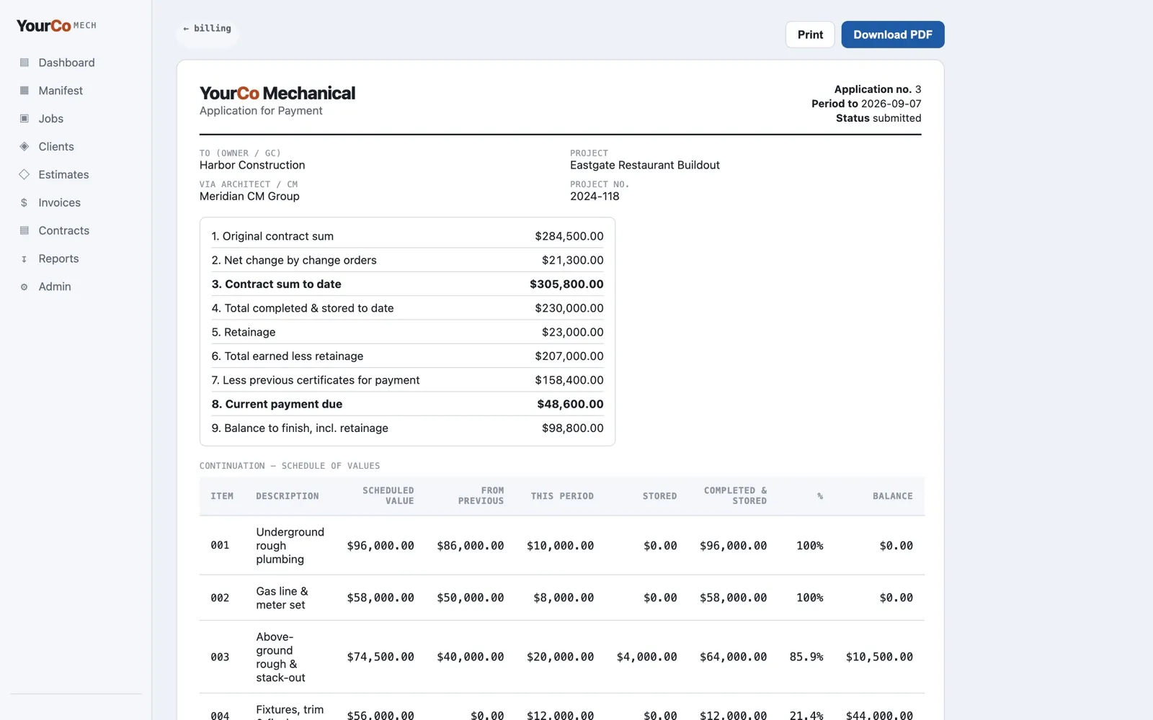Click the Meridian CM Group text
Screen dimensions: 1153x720
249,197
